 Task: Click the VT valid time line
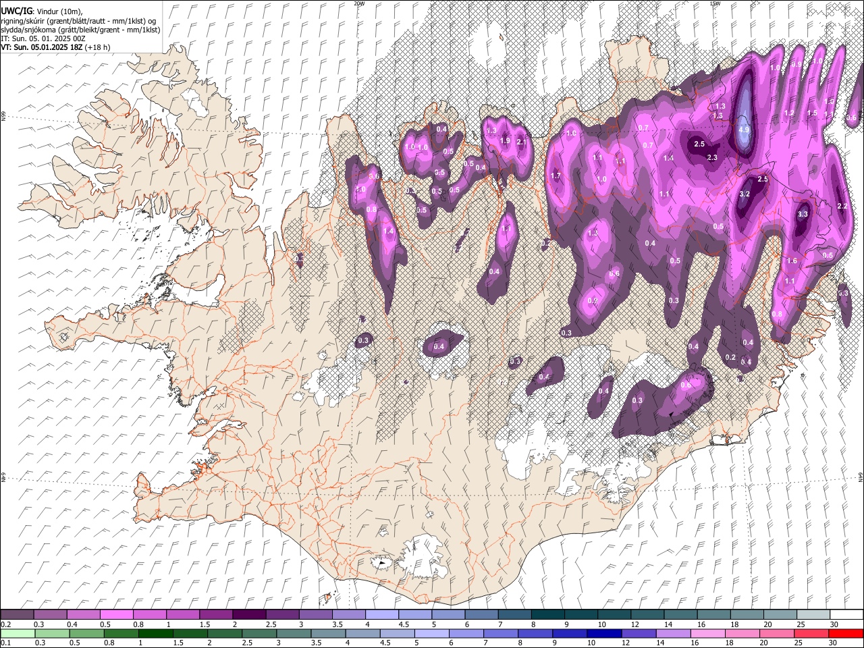point(55,47)
